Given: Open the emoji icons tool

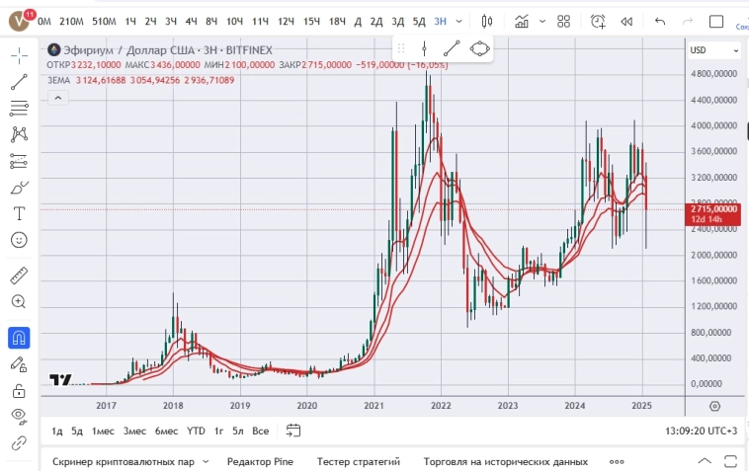Looking at the screenshot, I should tap(19, 240).
